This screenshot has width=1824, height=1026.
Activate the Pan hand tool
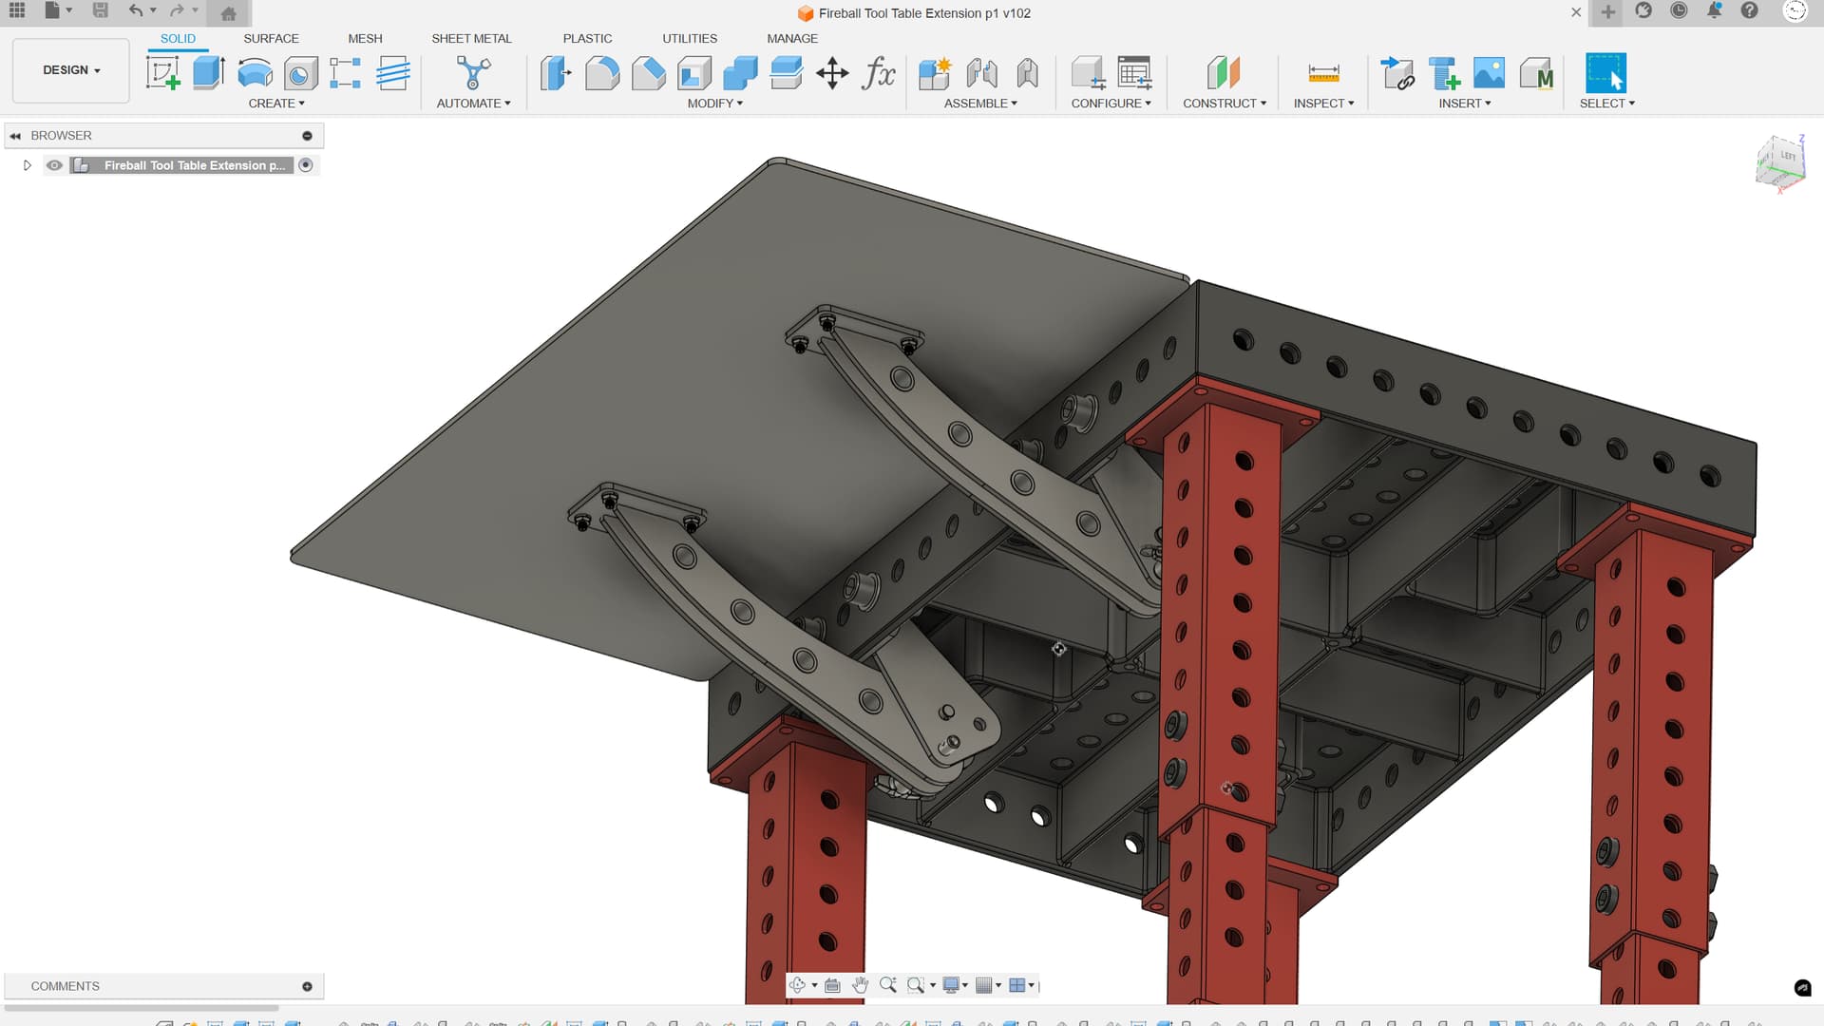coord(860,985)
